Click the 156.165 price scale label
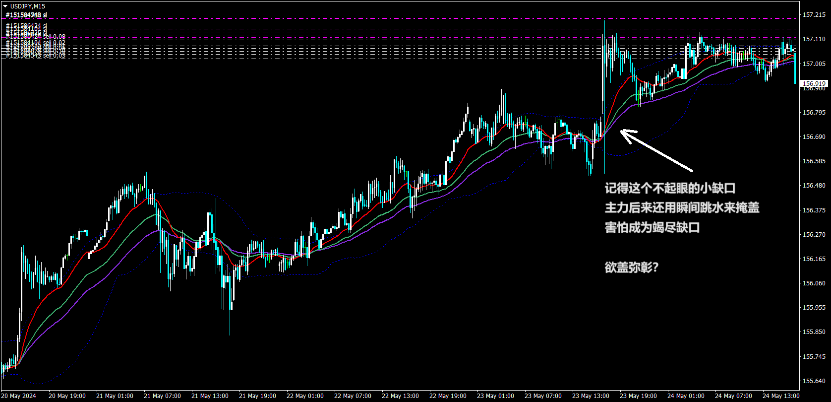 [813, 259]
